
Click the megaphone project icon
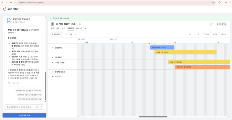52,24
